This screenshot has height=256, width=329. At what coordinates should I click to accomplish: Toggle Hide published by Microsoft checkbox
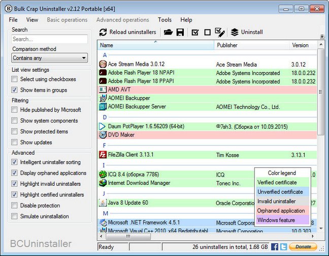coord(14,110)
